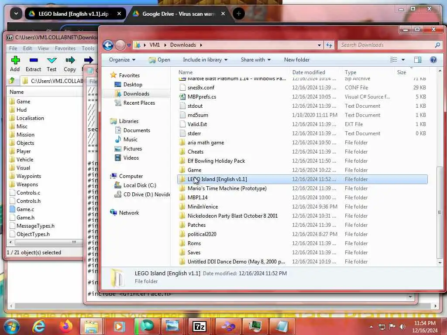
Task: Sort files by Type column header
Action: point(351,72)
